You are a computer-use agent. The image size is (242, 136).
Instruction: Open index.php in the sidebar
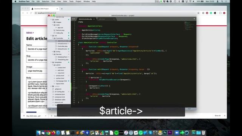click(x=60, y=33)
